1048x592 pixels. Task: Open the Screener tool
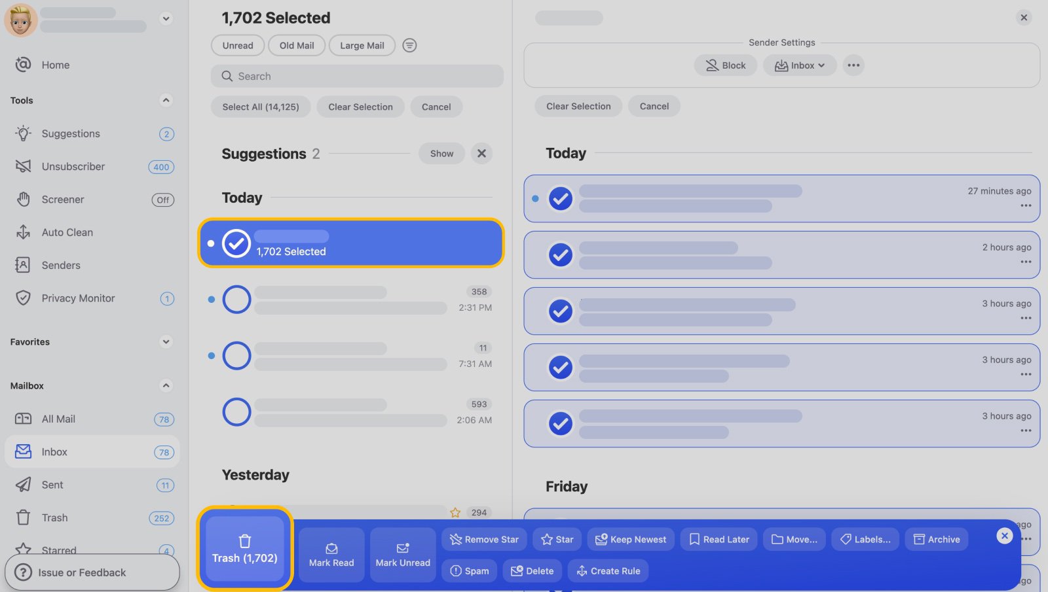(x=63, y=199)
